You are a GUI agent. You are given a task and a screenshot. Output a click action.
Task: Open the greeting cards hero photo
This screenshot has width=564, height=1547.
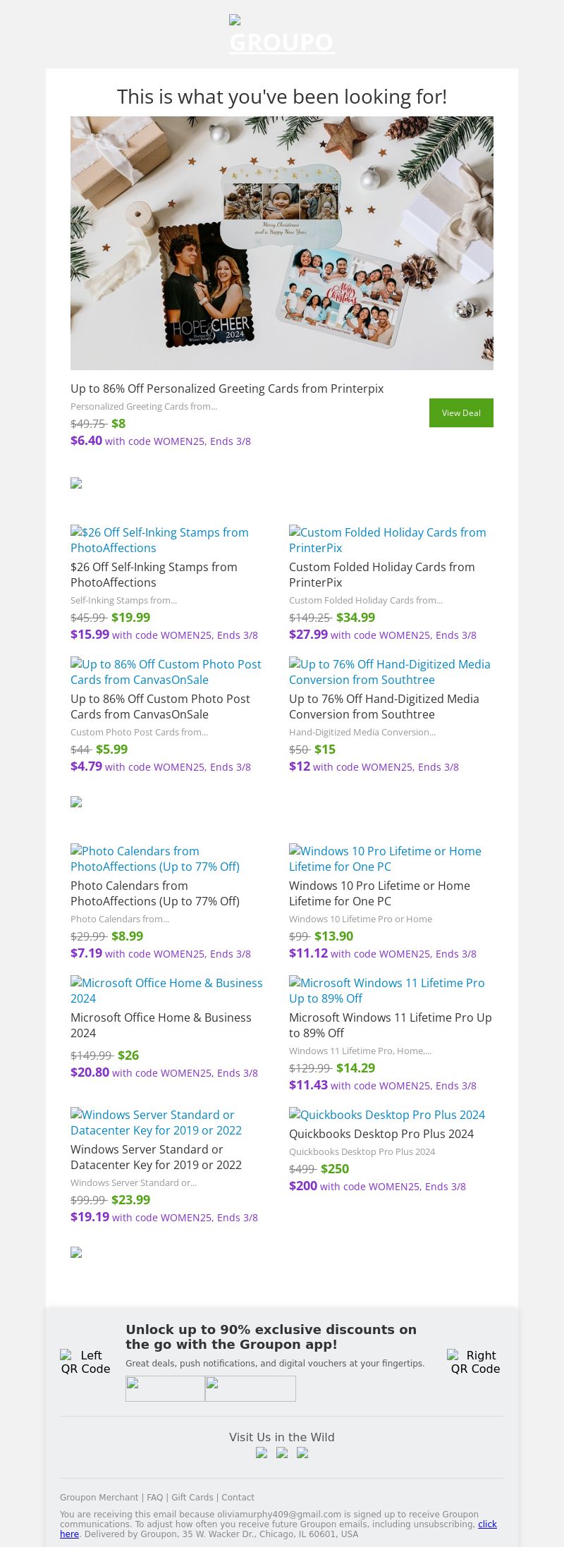[x=282, y=243]
